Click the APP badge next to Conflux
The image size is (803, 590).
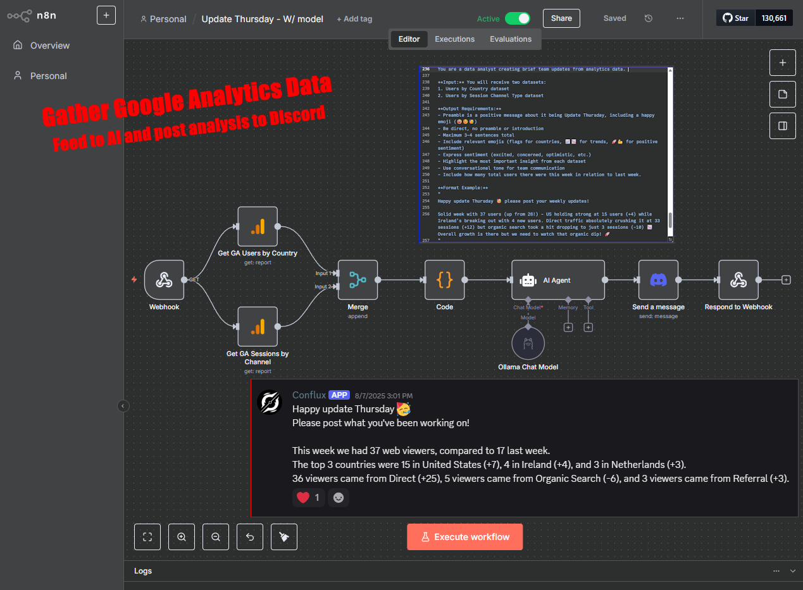point(339,395)
